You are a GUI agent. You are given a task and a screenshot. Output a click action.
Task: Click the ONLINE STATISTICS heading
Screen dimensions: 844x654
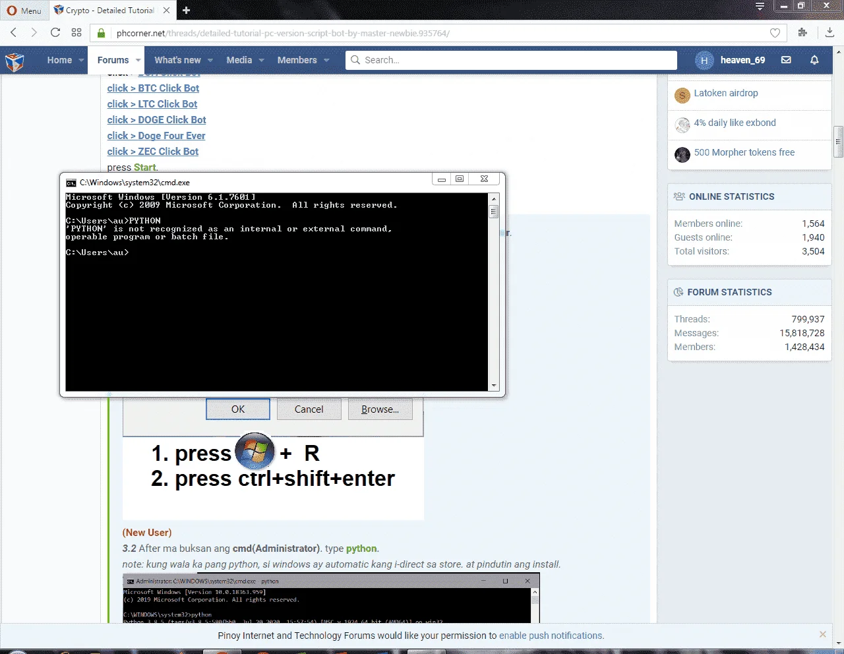point(731,196)
